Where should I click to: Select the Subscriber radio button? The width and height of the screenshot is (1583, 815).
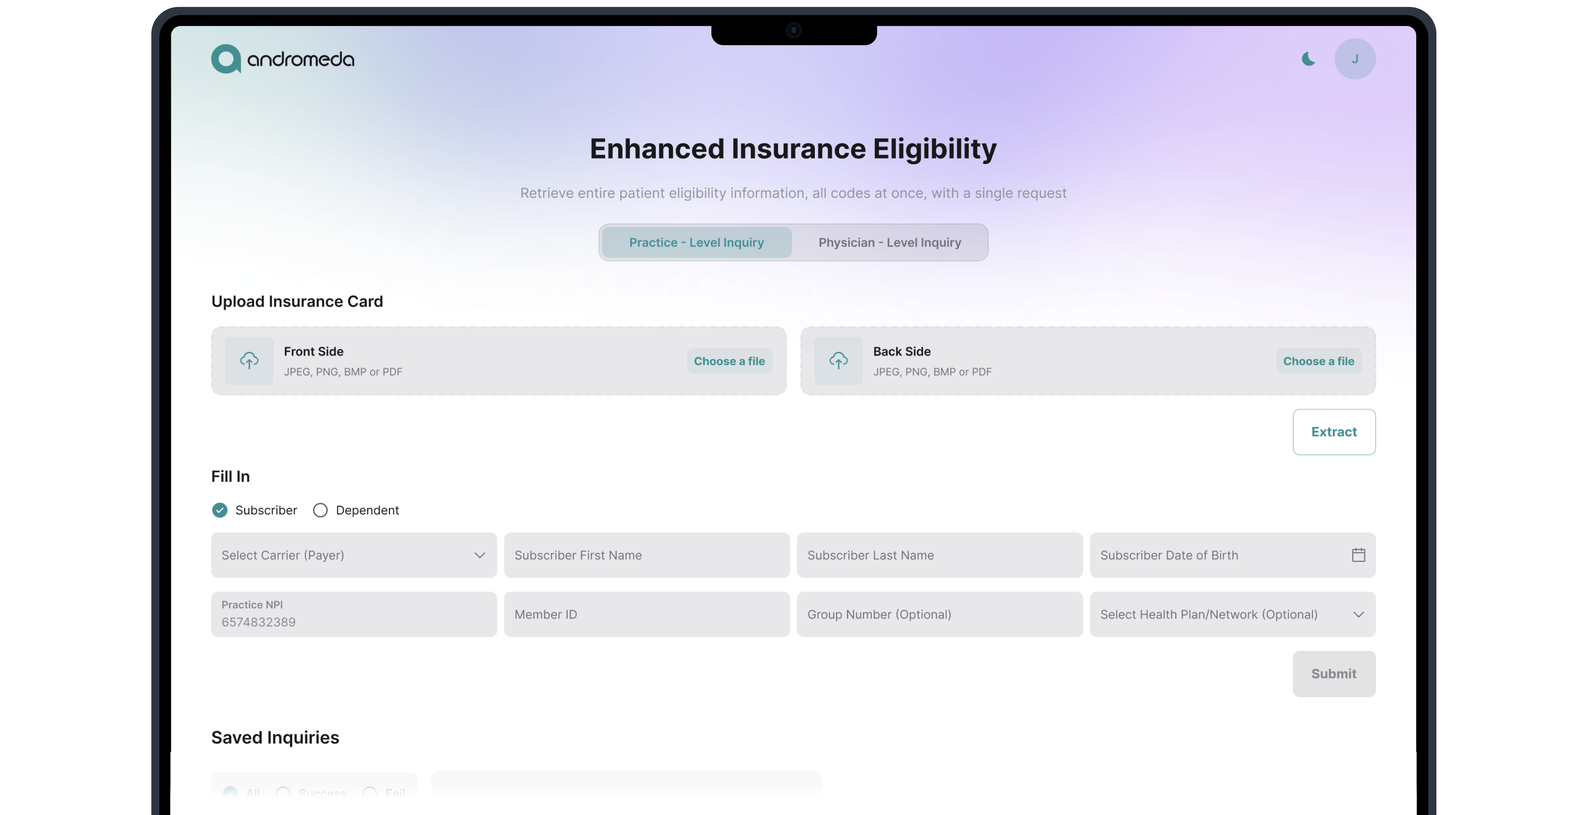tap(219, 510)
